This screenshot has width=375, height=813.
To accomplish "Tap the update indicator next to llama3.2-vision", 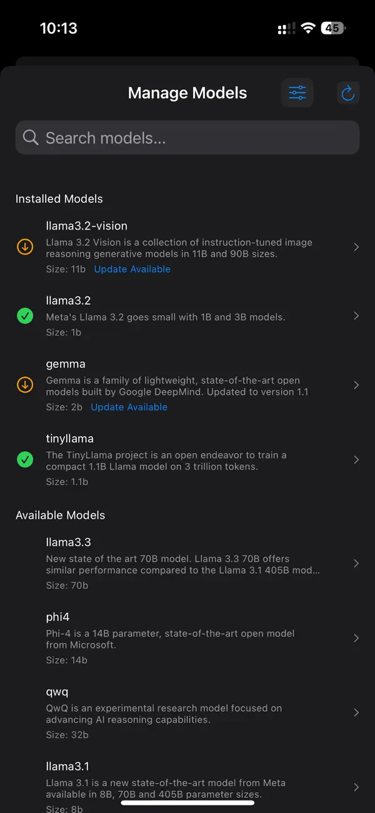I will click(24, 247).
